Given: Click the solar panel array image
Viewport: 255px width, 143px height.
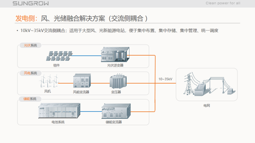Looking at the screenshot, I should pyautogui.click(x=59, y=56).
